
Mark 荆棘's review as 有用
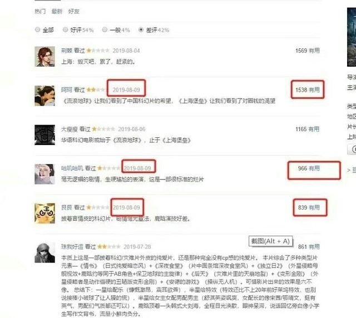click(x=314, y=51)
